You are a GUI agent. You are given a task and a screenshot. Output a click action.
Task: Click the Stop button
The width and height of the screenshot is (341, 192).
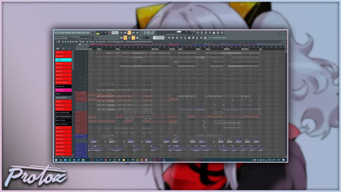coord(105,33)
